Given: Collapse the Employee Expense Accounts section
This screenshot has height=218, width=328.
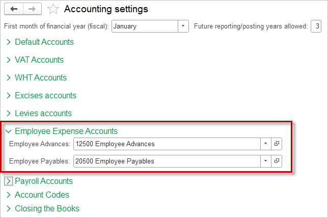Looking at the screenshot, I should point(62,131).
